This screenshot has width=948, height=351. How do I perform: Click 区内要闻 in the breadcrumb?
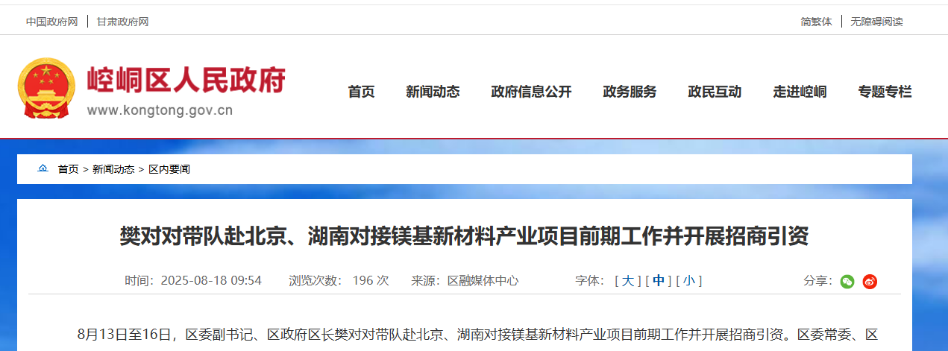point(169,169)
